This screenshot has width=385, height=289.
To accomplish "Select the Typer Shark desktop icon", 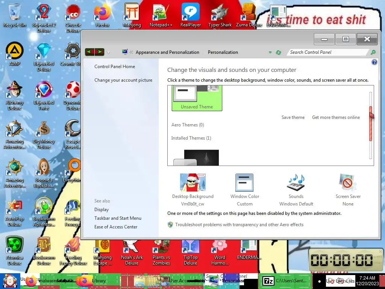I will tap(220, 15).
